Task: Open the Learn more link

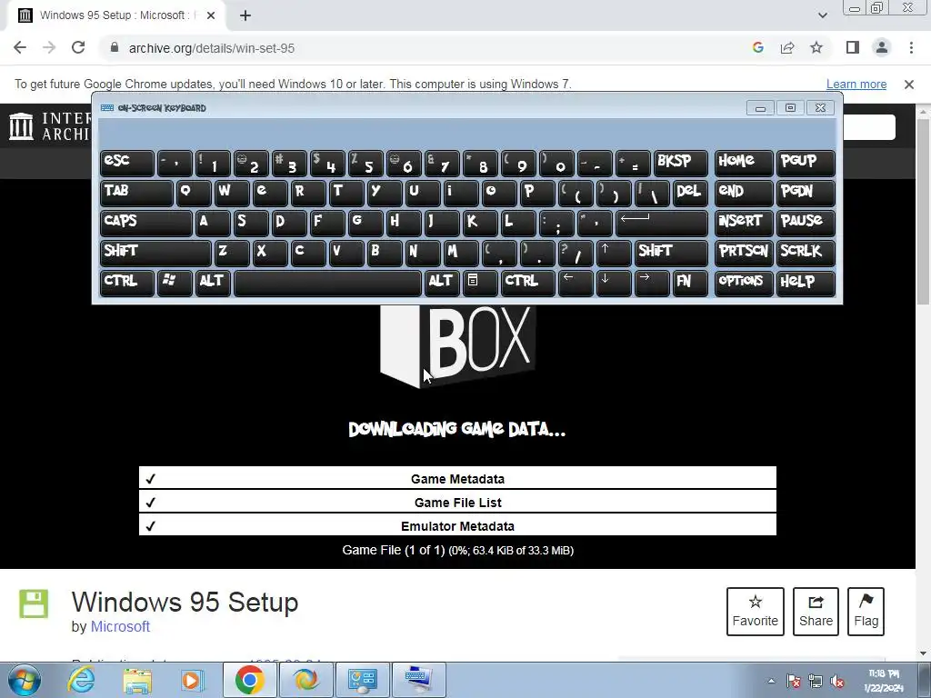Action: [x=856, y=85]
